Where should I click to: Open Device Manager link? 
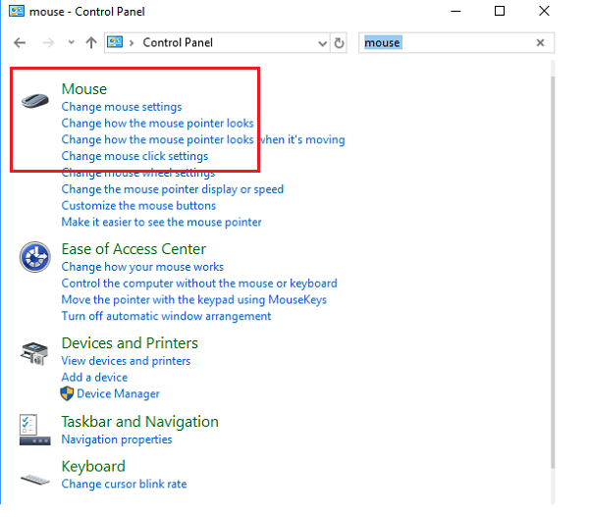[x=118, y=394]
